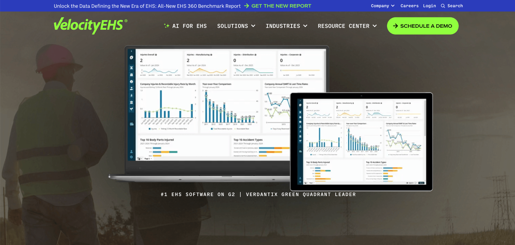Click the Explore button on tablet dashboard
The width and height of the screenshot is (515, 245).
[410, 183]
